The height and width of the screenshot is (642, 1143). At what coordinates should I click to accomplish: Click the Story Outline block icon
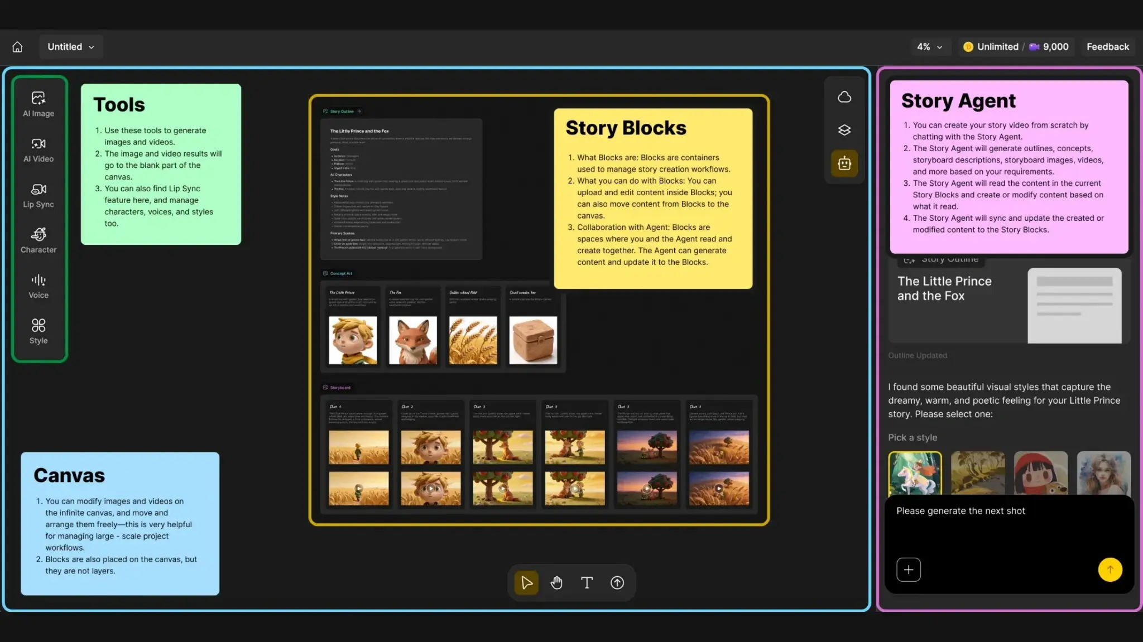point(325,112)
